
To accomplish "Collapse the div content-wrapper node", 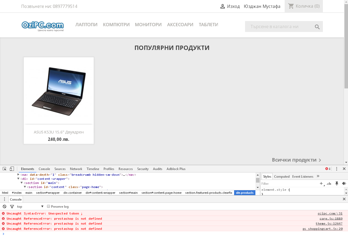I will [18, 178].
